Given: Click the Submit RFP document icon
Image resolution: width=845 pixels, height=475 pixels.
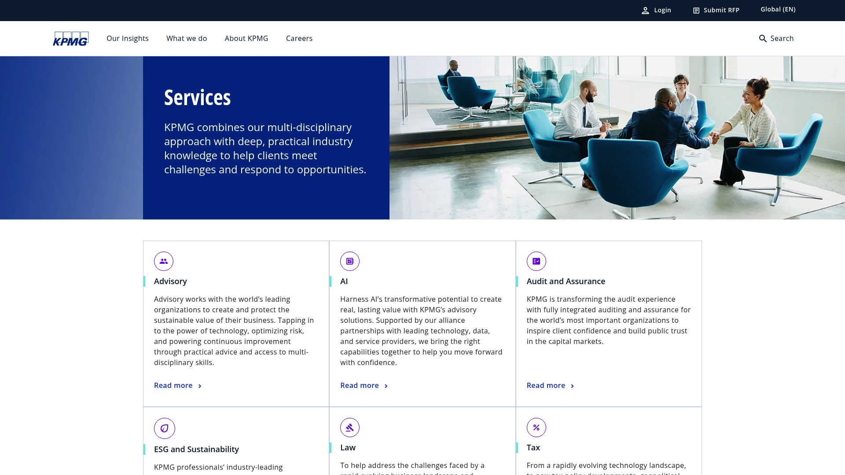Looking at the screenshot, I should point(696,11).
